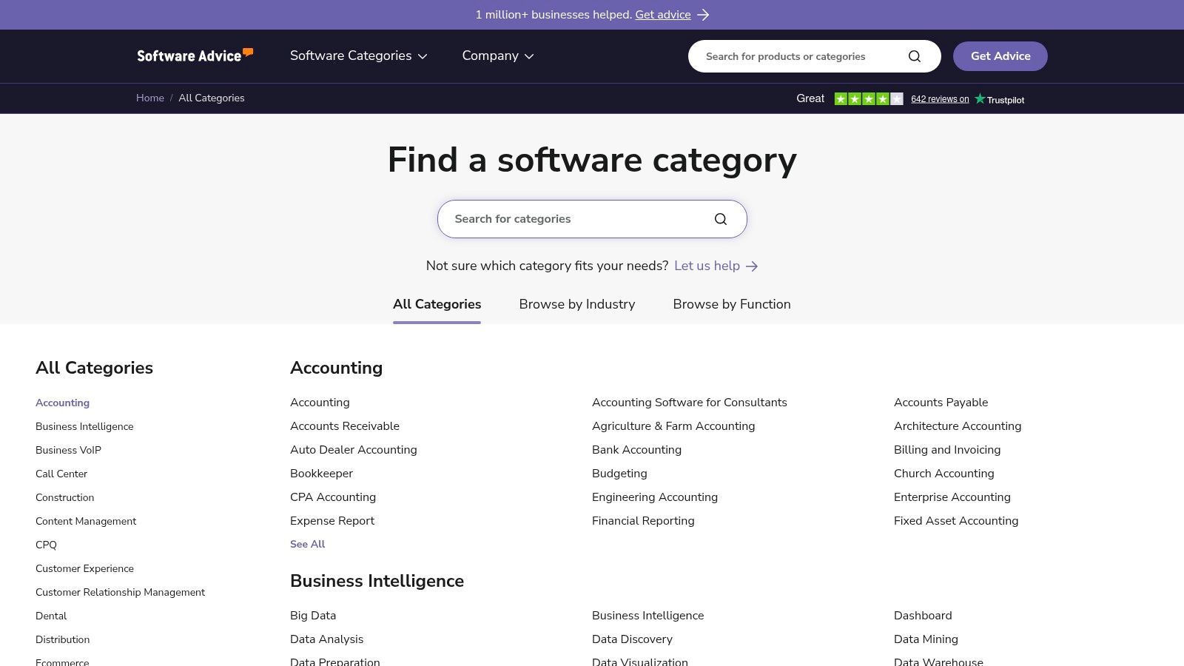Click the search icon in the category search field
This screenshot has height=666, width=1184.
coord(720,218)
